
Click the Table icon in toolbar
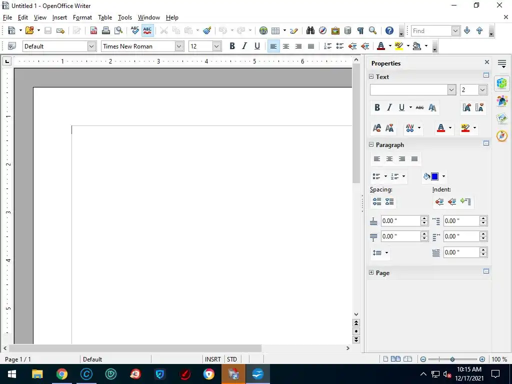(x=275, y=30)
